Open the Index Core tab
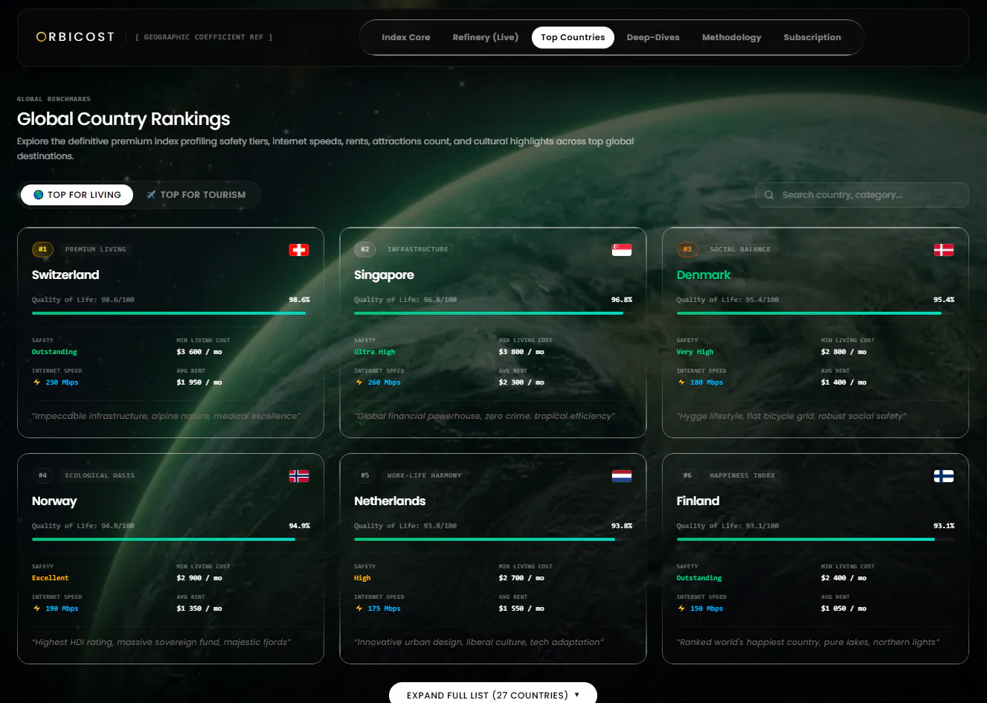The image size is (987, 703). tap(406, 37)
